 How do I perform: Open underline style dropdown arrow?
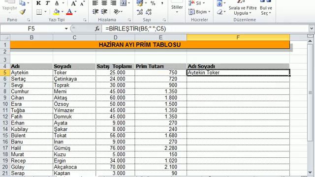click(x=63, y=3)
